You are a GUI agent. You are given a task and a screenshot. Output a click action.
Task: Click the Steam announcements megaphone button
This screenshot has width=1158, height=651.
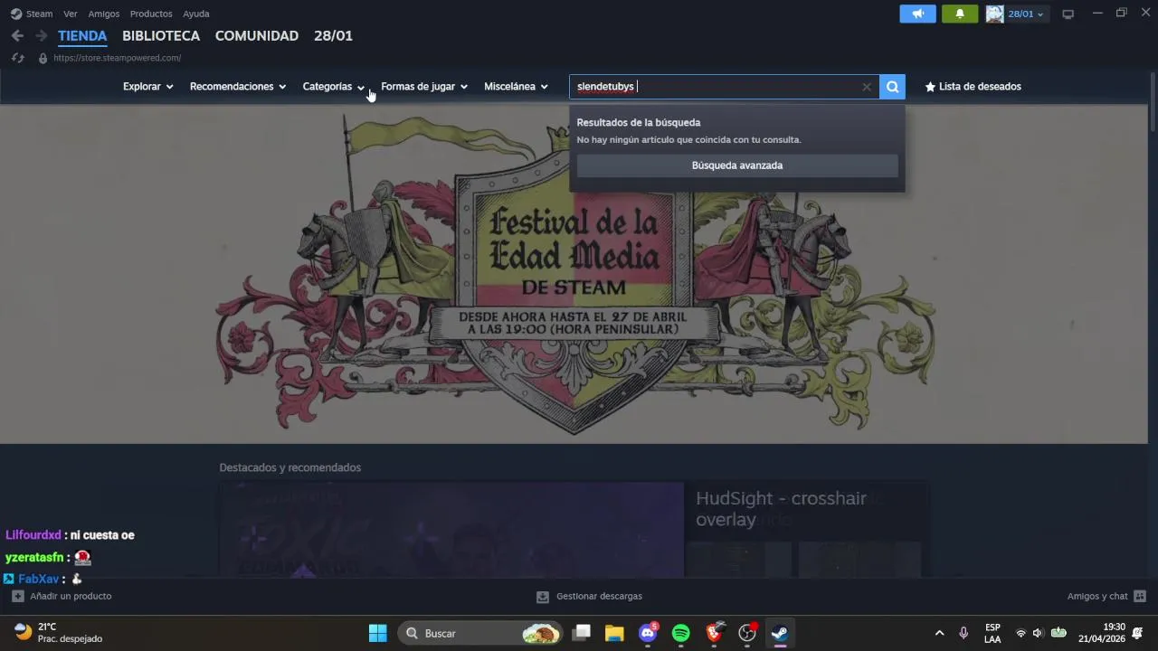[x=917, y=14]
